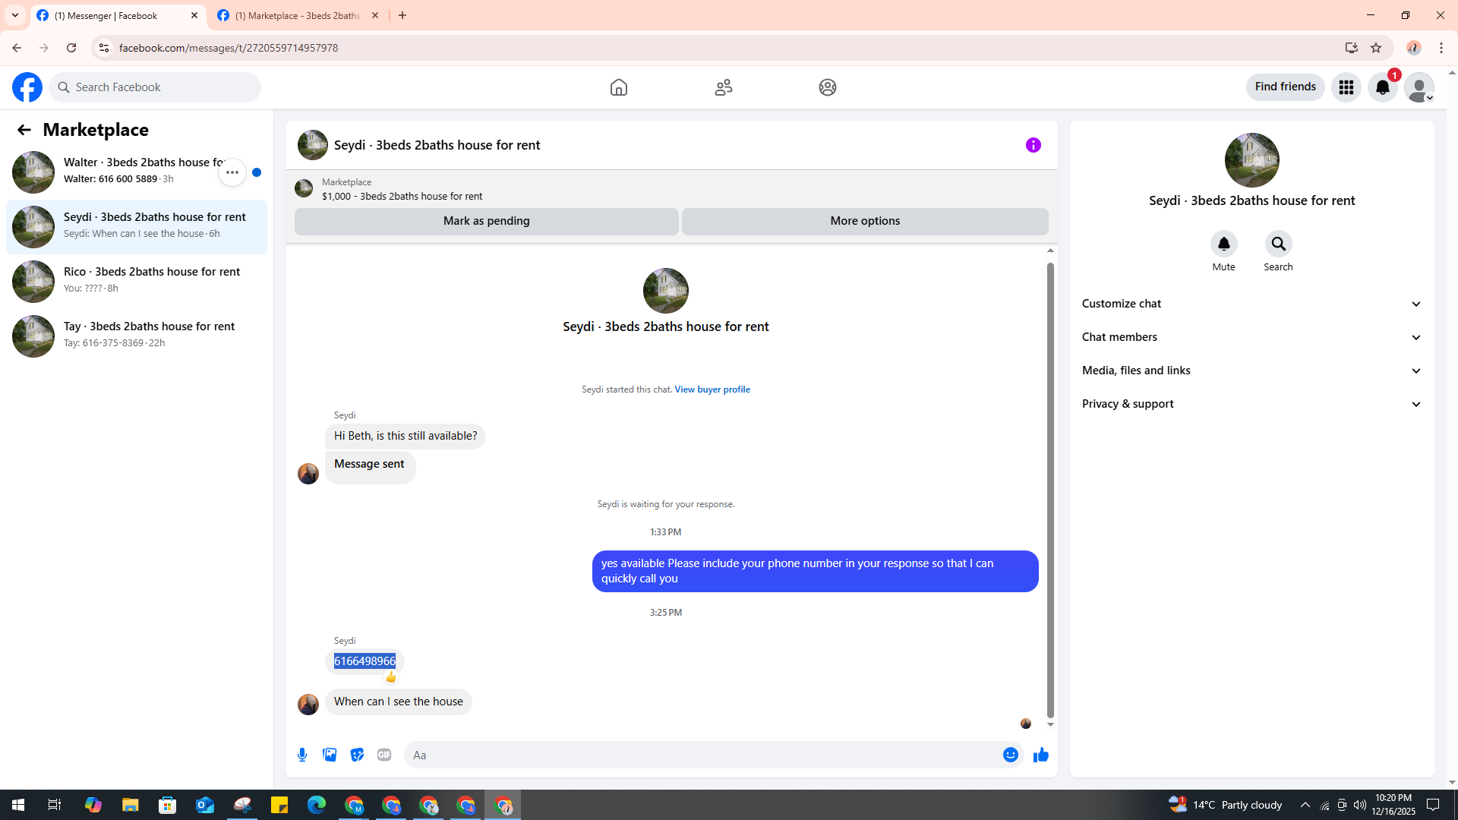Focus the Aa message input field

click(x=702, y=755)
